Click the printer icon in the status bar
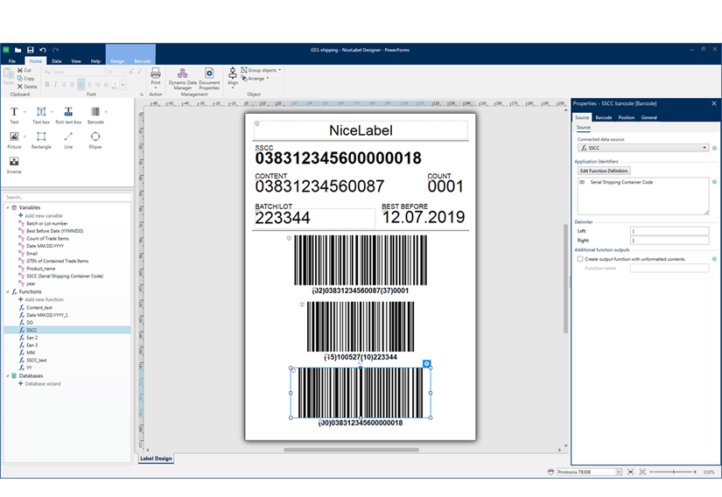This screenshot has height=497, width=722. [550, 472]
